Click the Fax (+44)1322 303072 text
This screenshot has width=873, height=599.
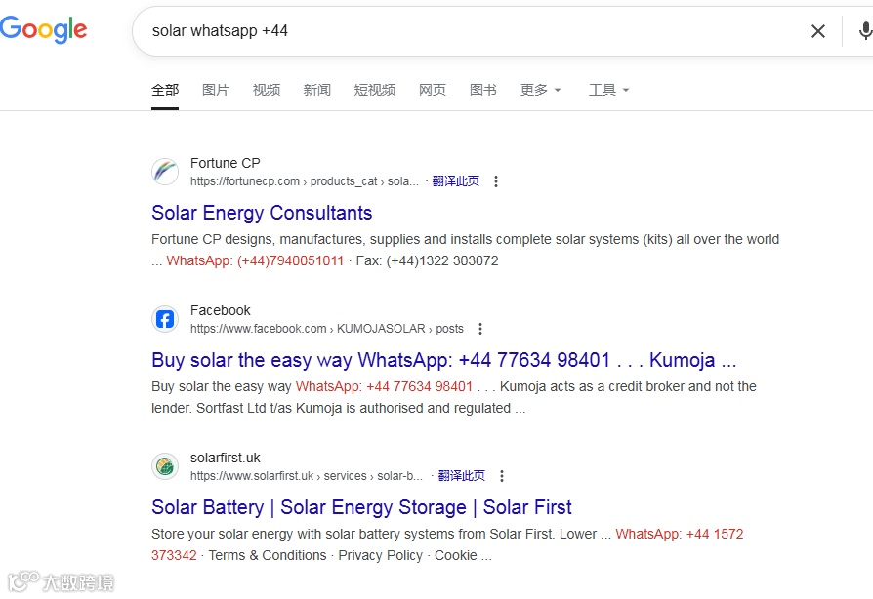click(427, 260)
